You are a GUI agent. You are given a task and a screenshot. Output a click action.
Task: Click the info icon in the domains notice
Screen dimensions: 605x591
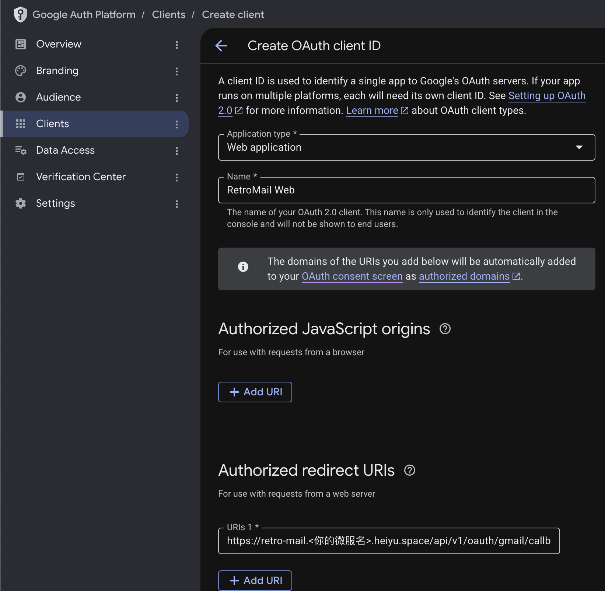pyautogui.click(x=243, y=266)
